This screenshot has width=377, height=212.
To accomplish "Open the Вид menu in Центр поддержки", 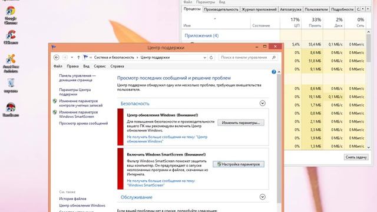I will 86,66.
